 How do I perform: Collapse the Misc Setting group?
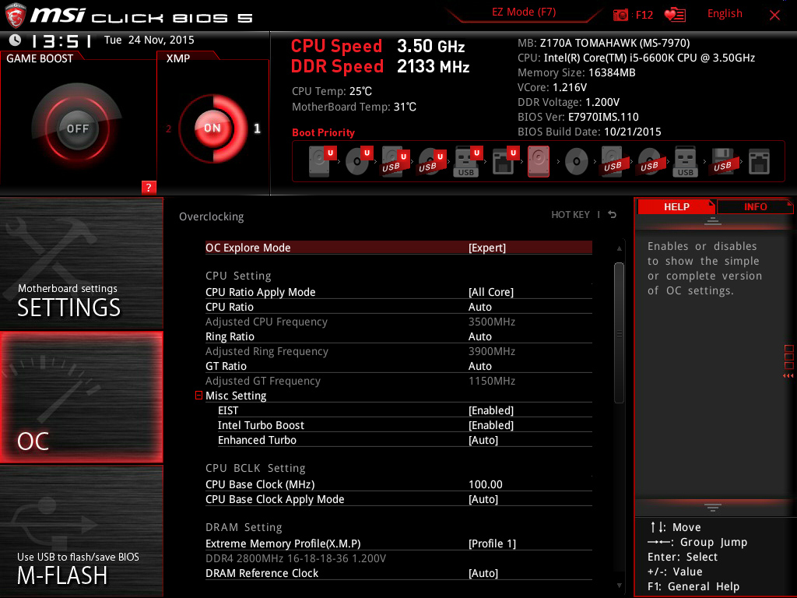tap(199, 396)
